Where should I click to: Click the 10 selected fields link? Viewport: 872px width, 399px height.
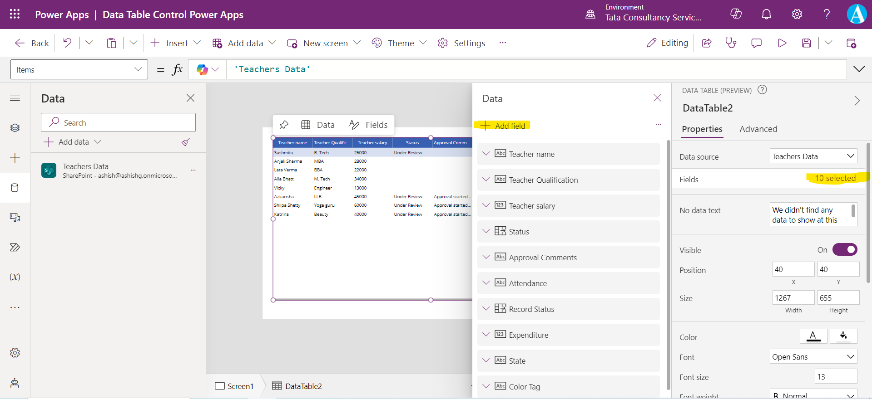(835, 178)
